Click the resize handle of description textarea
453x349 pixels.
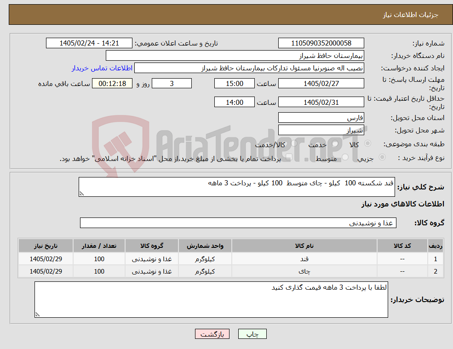pos(81,194)
